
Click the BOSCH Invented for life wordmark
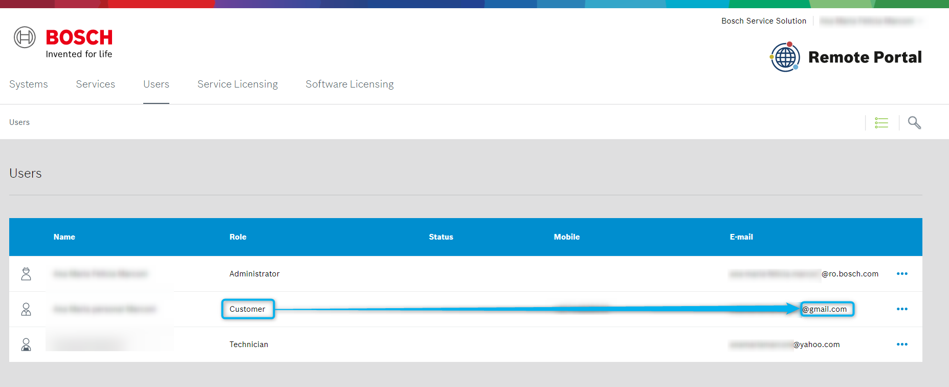(79, 43)
